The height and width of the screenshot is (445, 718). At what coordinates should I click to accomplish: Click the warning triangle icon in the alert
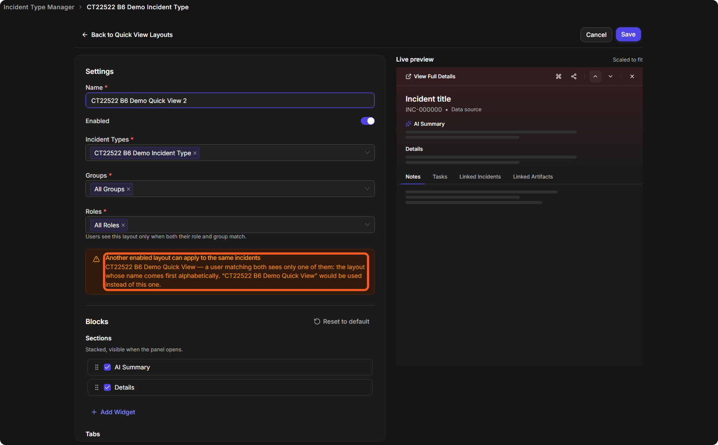pos(96,259)
